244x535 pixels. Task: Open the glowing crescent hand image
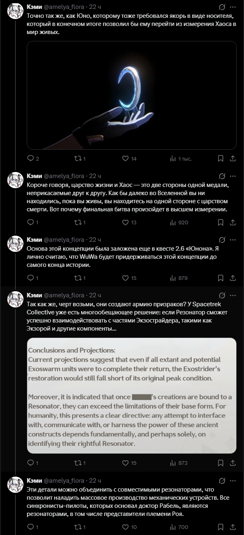132,95
